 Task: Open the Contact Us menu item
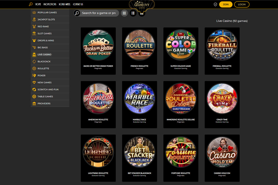coord(78,4)
